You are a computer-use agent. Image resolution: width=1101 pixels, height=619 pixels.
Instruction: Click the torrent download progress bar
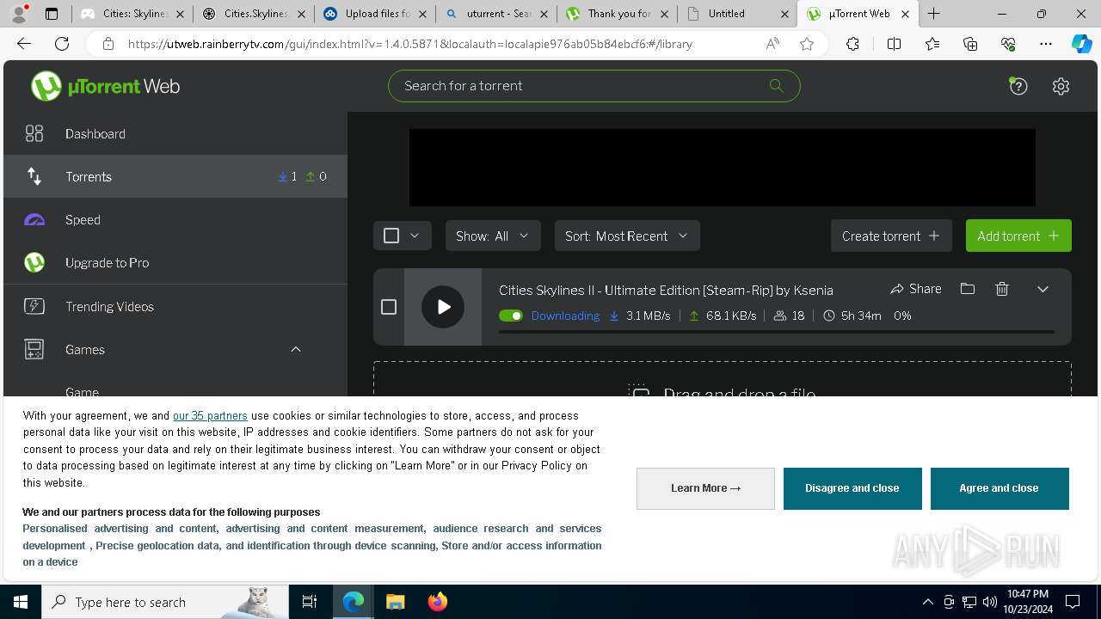(x=777, y=331)
